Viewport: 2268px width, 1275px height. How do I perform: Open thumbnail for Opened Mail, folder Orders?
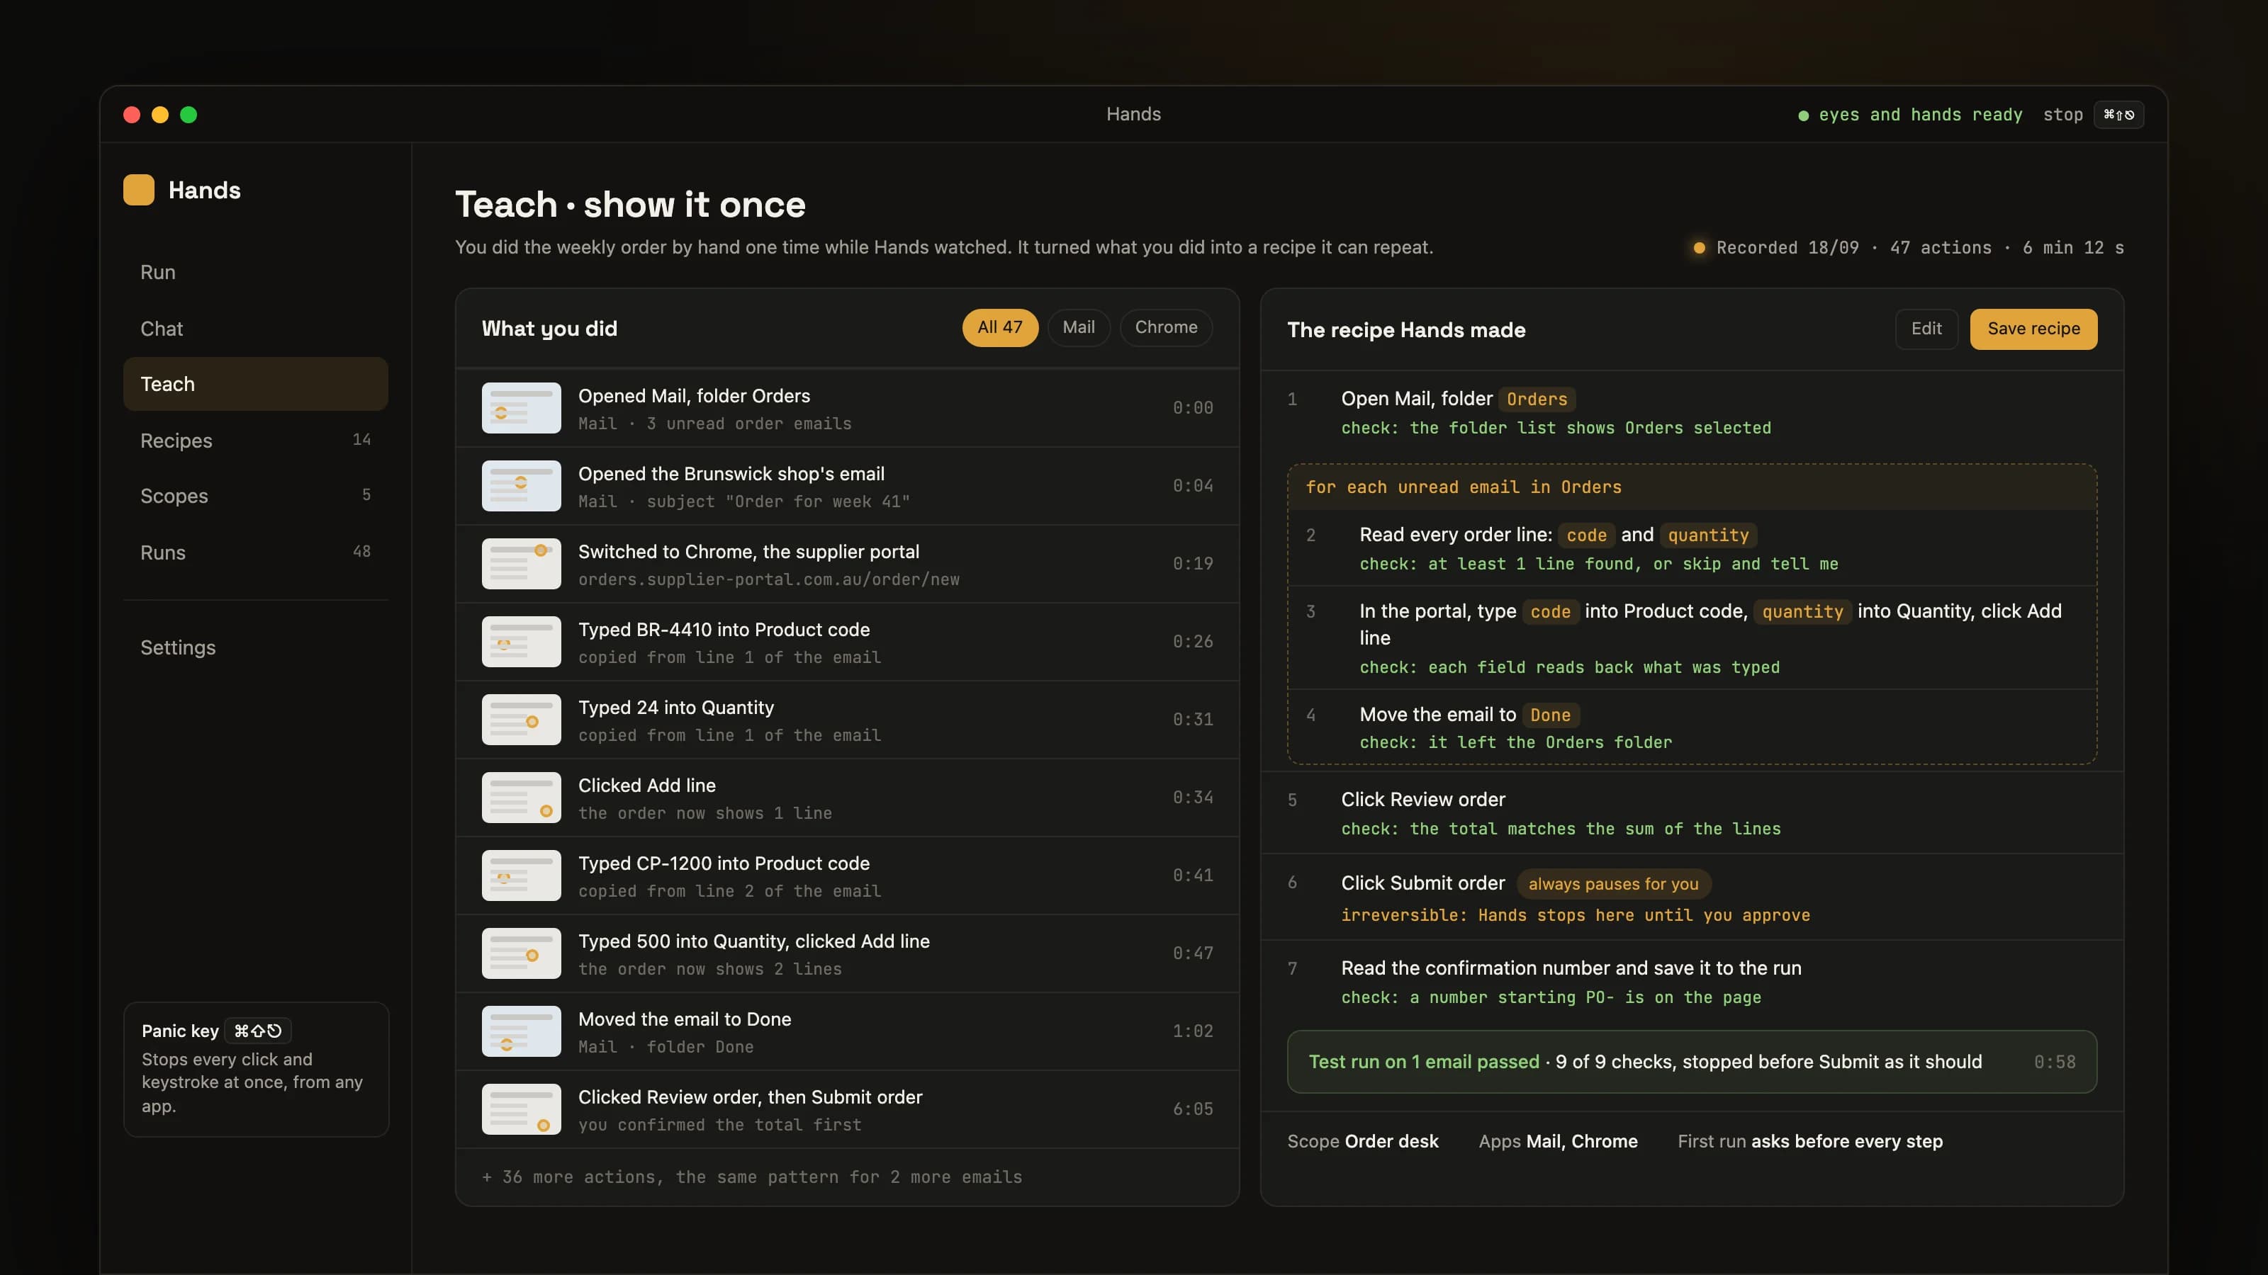click(x=521, y=407)
